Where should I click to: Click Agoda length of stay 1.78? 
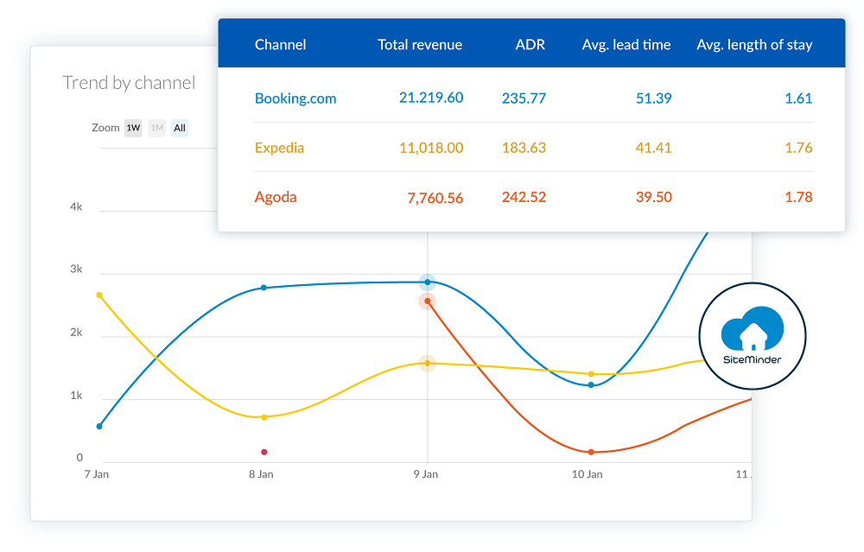tap(798, 197)
